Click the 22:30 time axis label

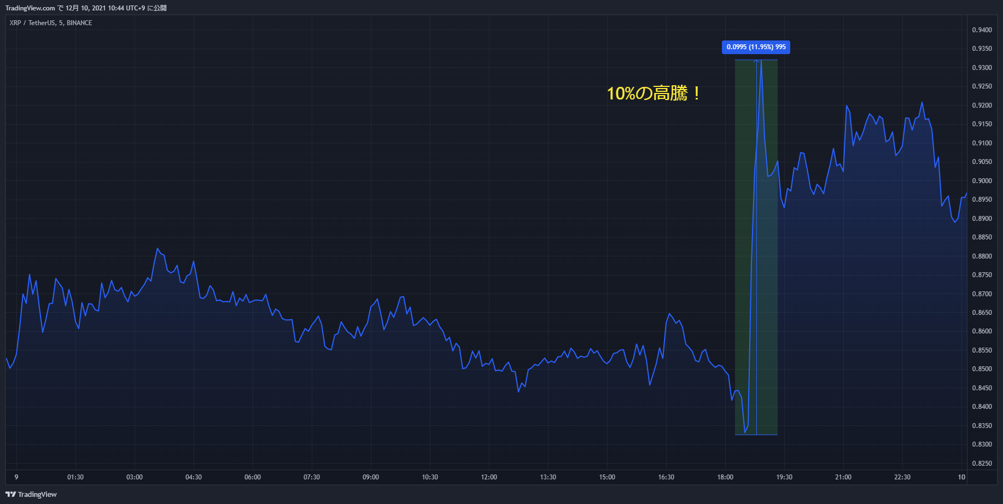(x=902, y=477)
